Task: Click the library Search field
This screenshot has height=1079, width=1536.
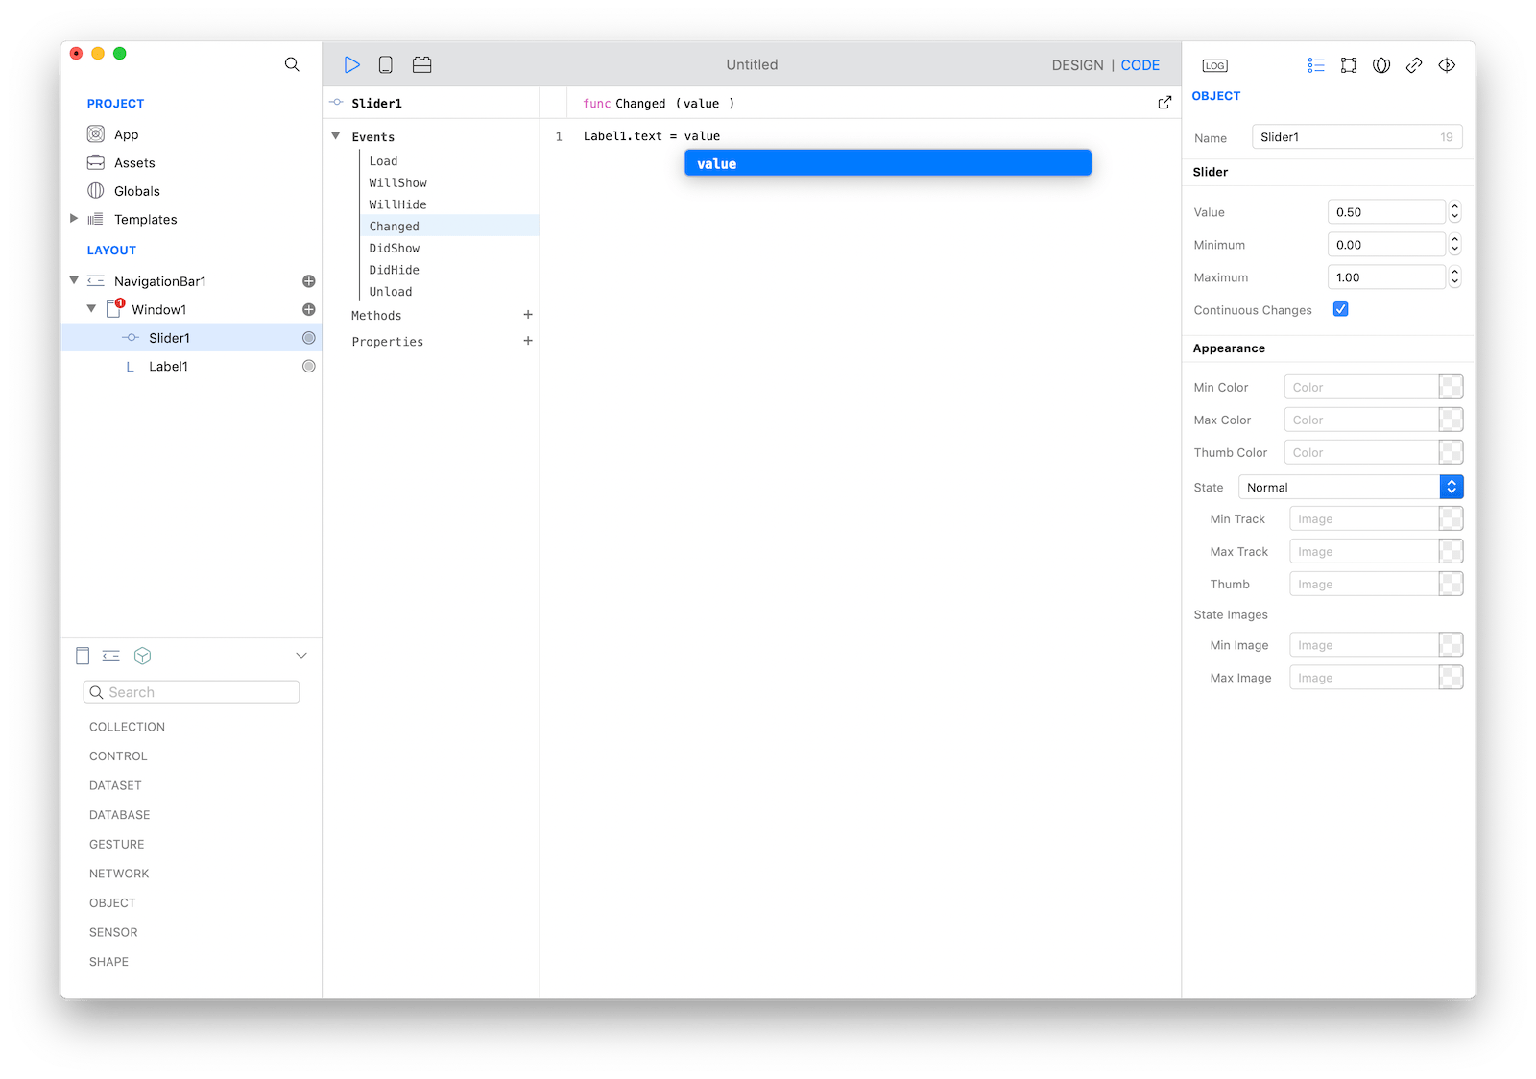Action: (x=191, y=692)
